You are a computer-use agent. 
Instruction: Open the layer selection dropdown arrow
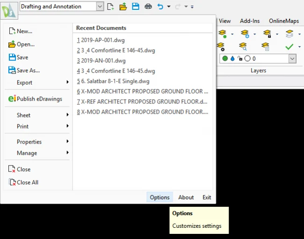tap(292, 59)
